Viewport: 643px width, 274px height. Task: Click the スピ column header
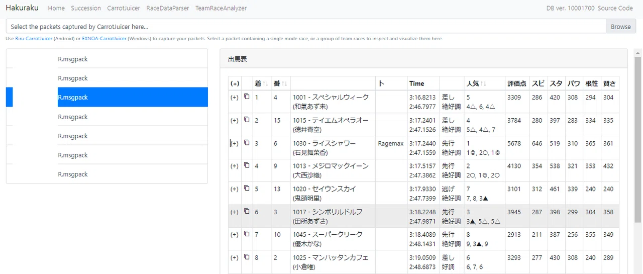538,83
